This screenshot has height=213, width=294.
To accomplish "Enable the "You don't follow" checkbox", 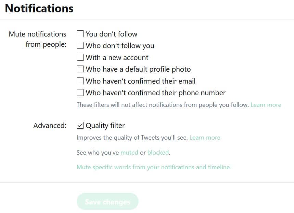I will 80,34.
